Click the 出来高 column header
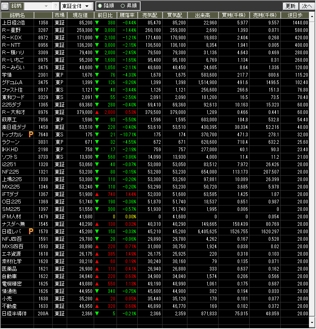The height and width of the screenshot is (329, 316). click(x=203, y=15)
